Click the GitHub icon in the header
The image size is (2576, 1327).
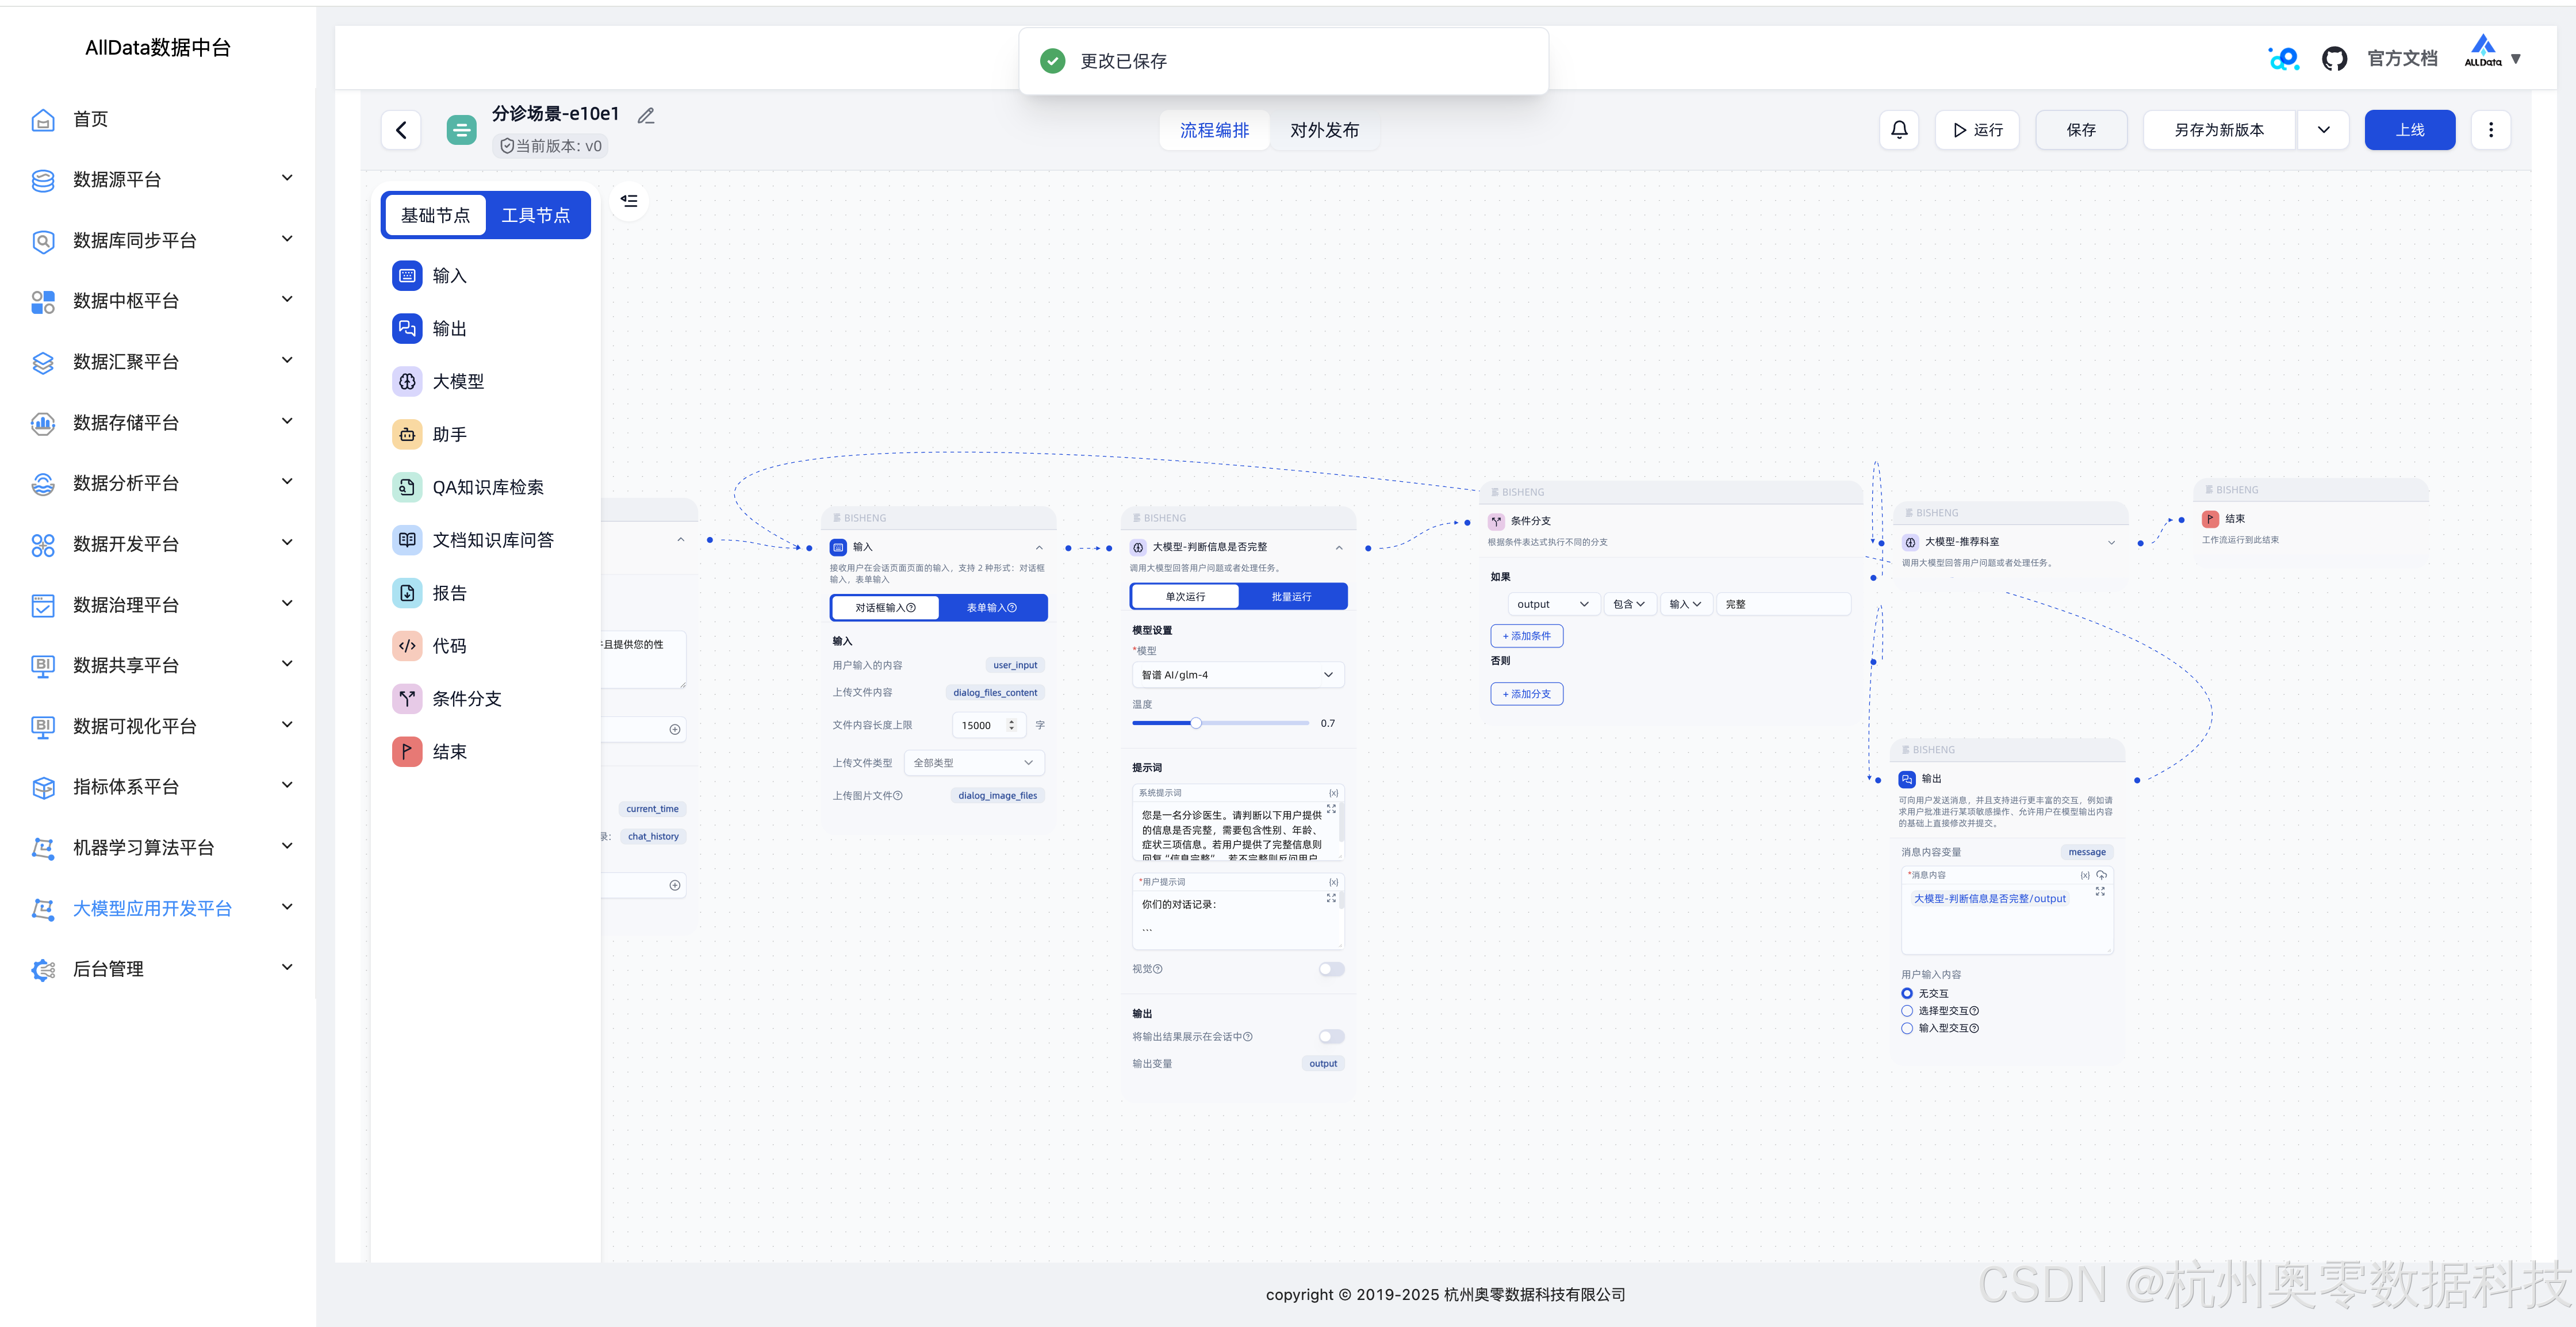(2334, 59)
